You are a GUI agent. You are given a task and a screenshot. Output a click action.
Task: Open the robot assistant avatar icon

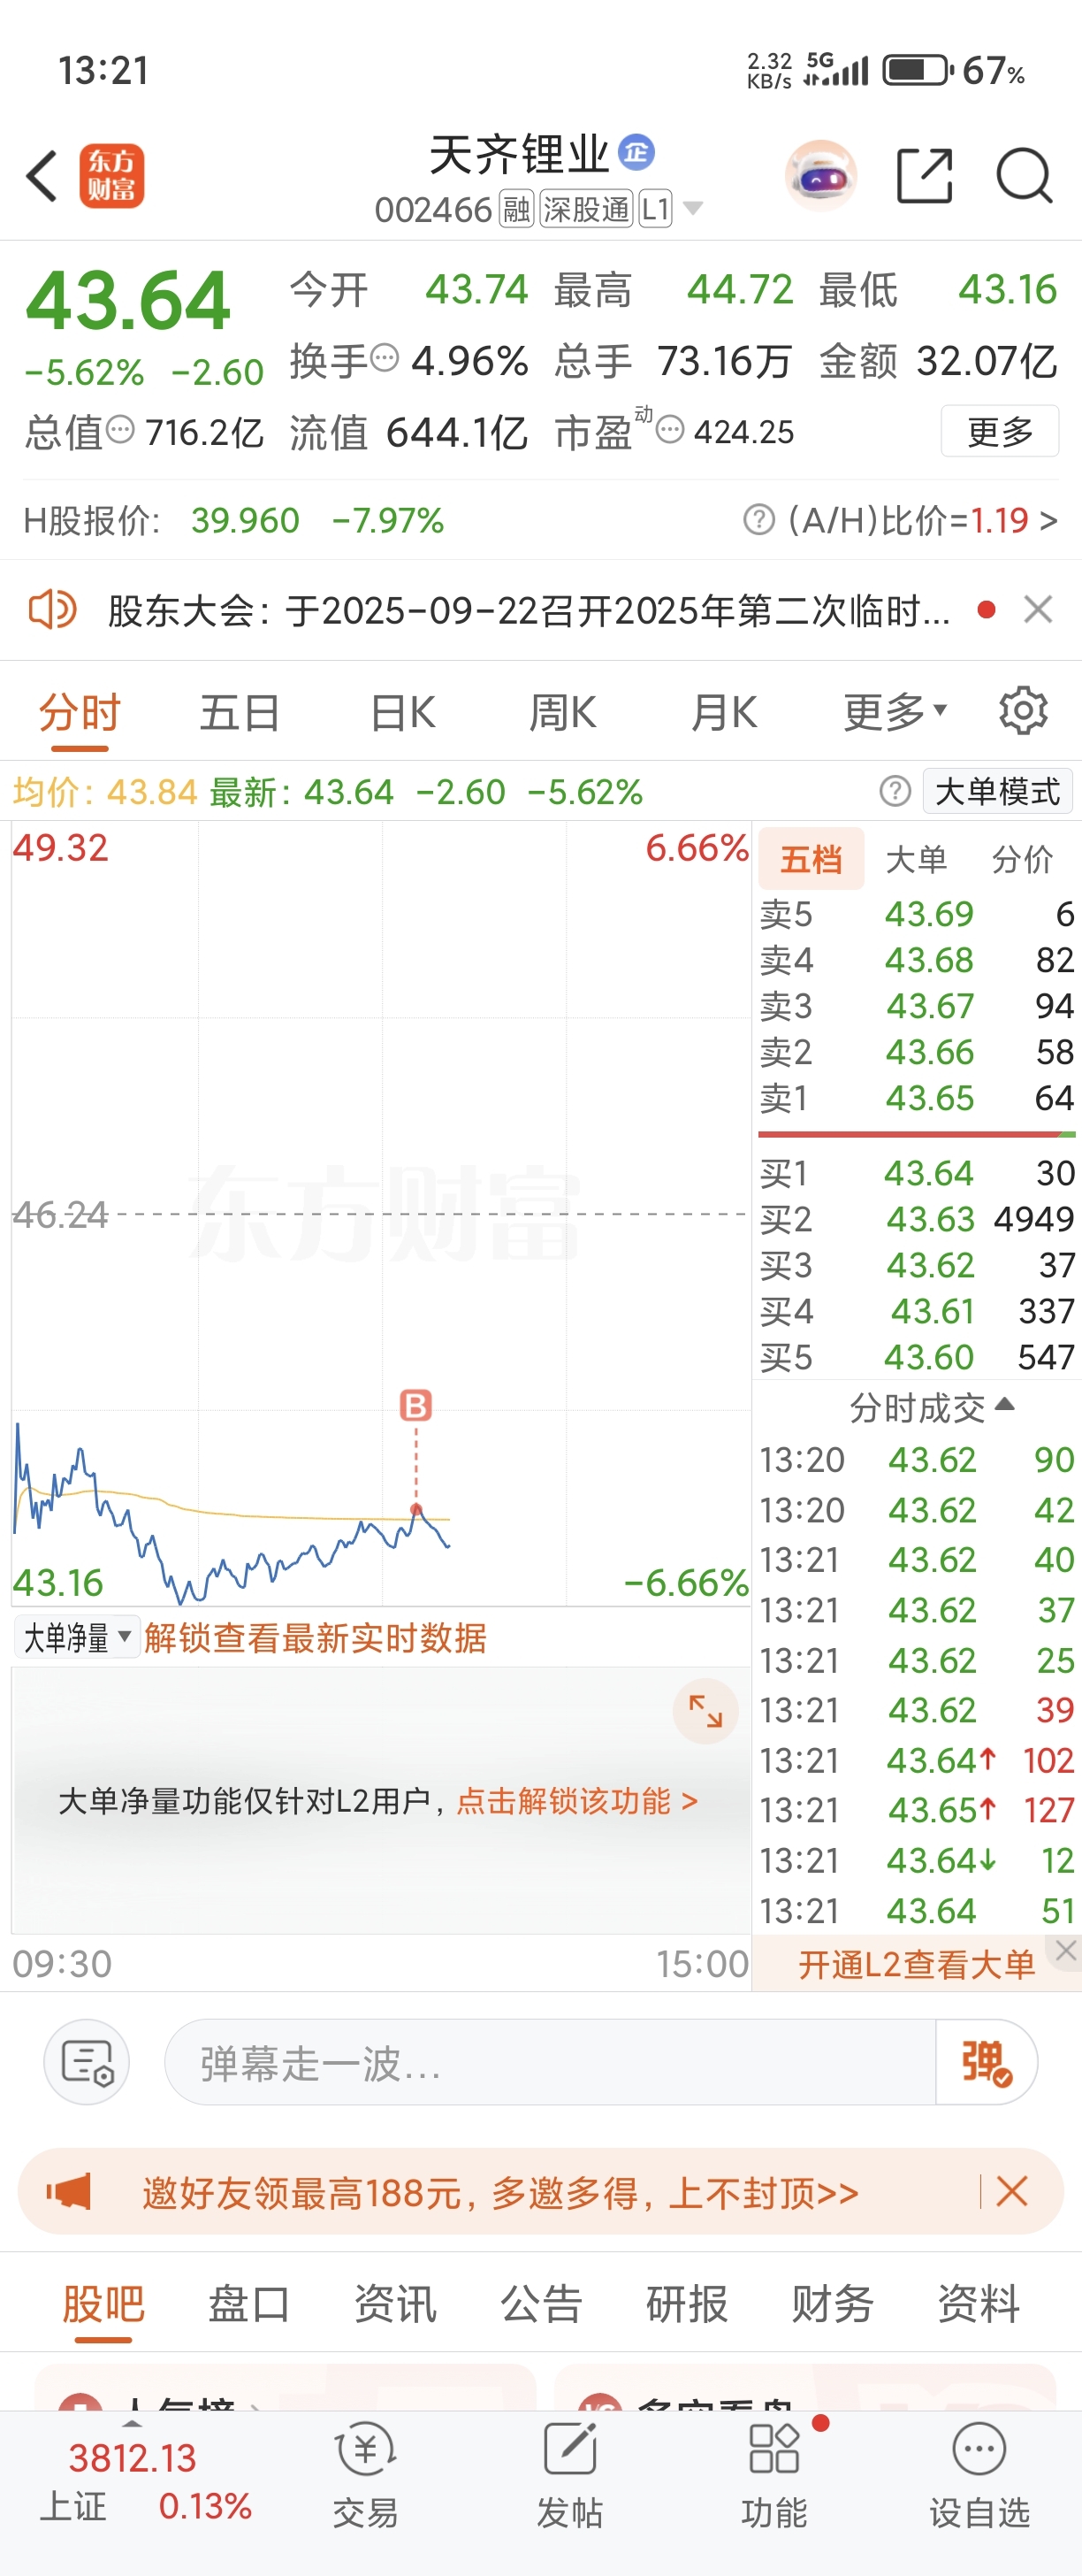820,176
